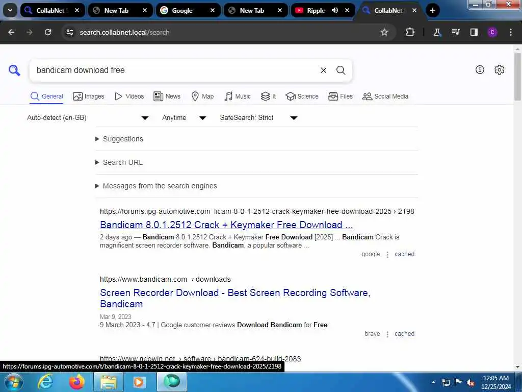522x392 pixels.
Task: Open site information icon in address bar
Action: (69, 32)
